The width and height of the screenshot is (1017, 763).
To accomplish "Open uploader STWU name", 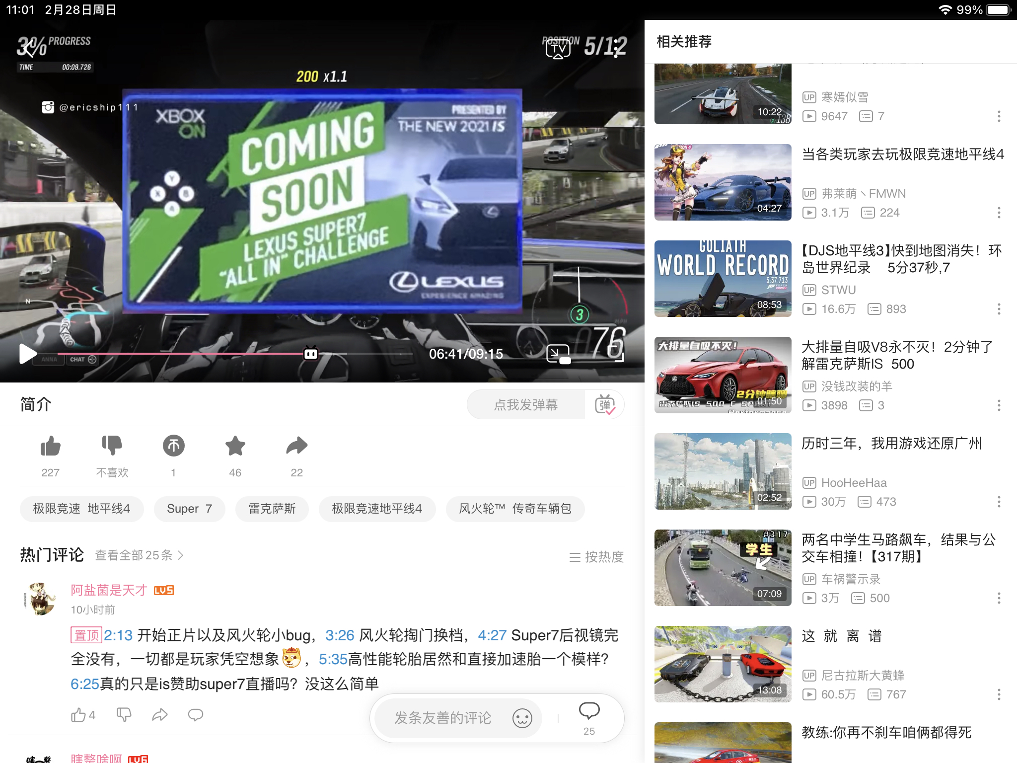I will click(838, 290).
